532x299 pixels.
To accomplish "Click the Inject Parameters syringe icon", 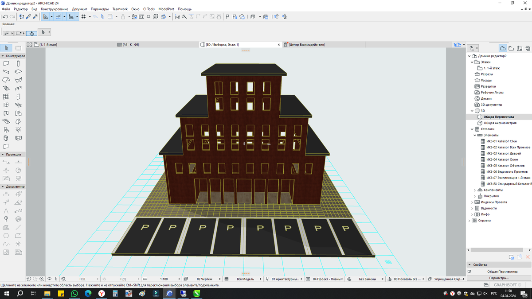I will (35, 17).
